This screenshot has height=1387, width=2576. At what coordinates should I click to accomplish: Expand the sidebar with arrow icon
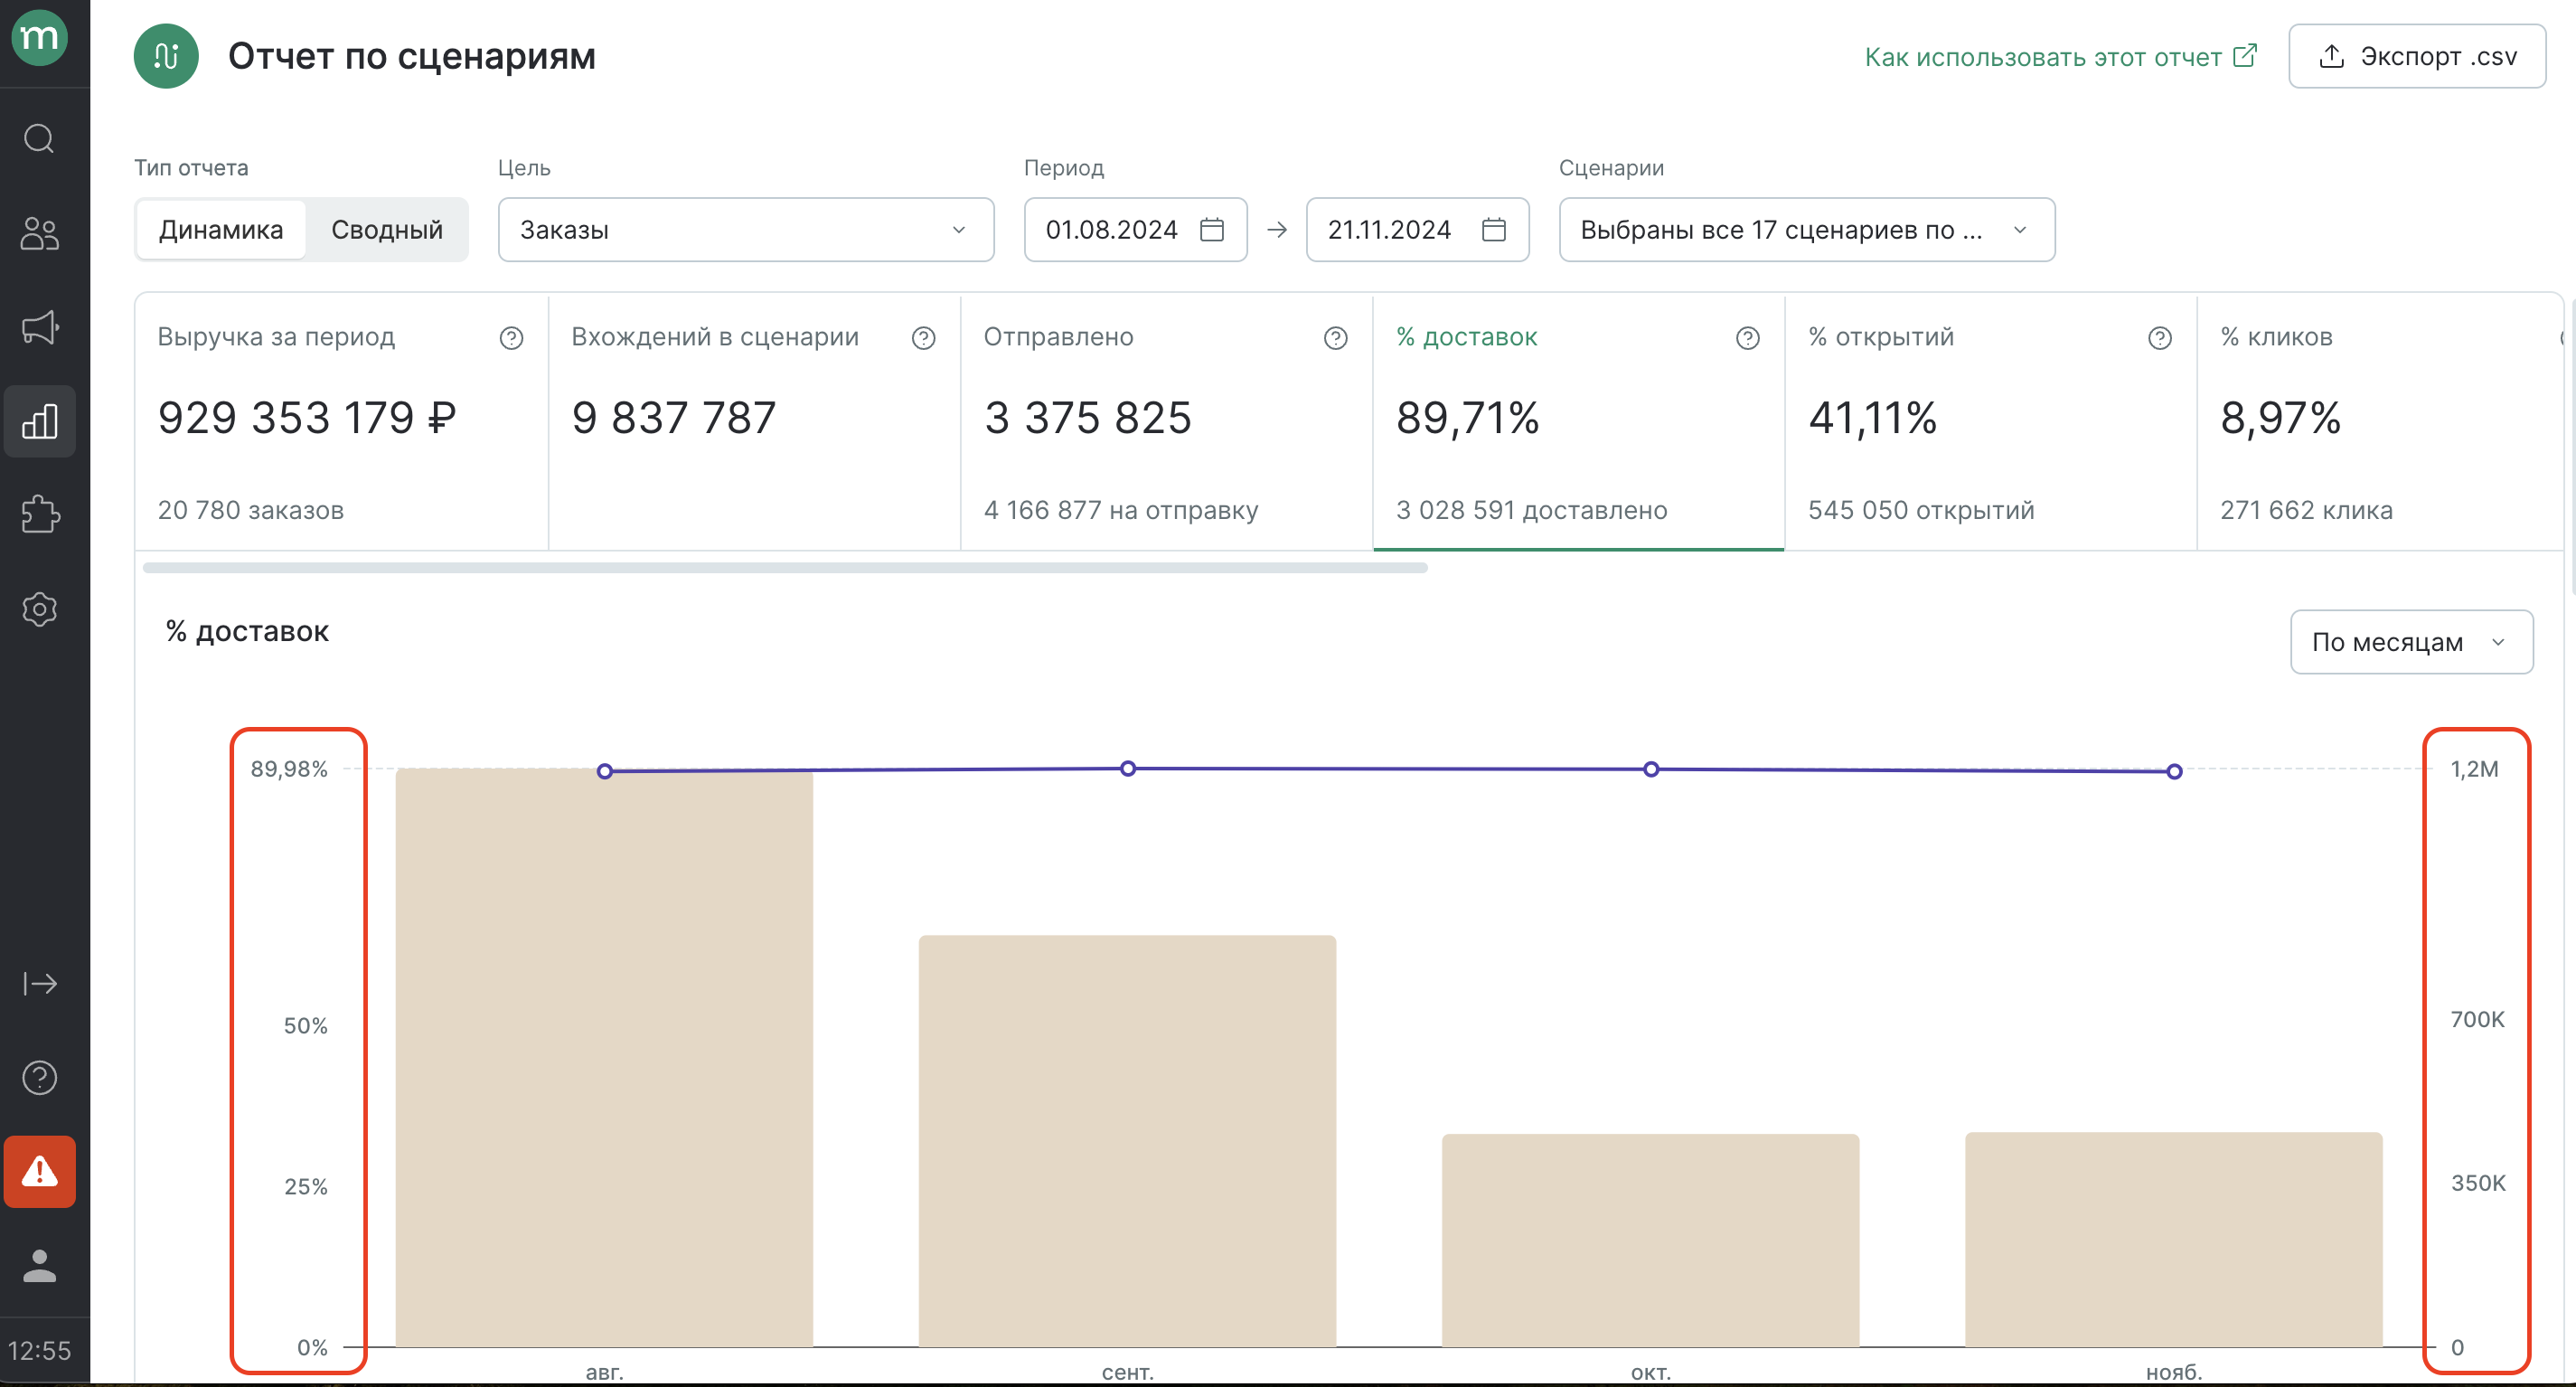click(39, 984)
